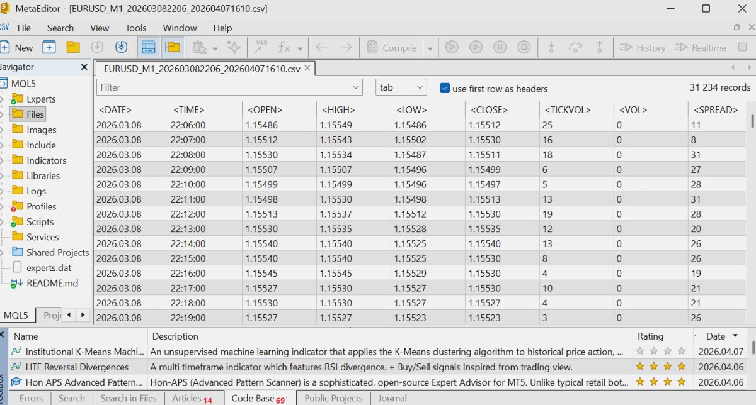Click the Compile button
The image size is (756, 405).
tap(392, 47)
